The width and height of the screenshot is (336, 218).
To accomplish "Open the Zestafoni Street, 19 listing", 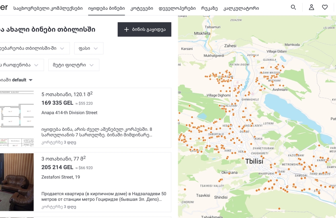I will 60,177.
